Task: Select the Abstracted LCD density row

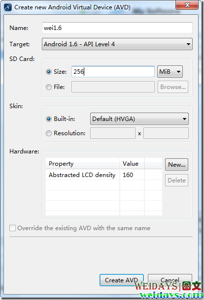Action: (104, 175)
